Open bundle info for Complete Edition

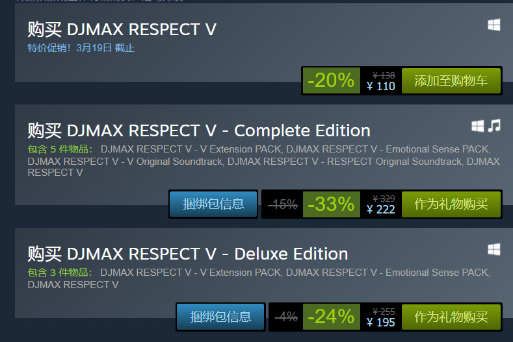coord(213,204)
